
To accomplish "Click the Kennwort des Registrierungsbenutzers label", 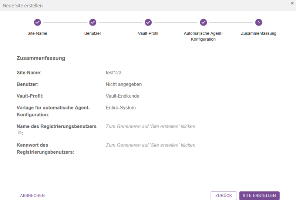I will tap(45, 148).
